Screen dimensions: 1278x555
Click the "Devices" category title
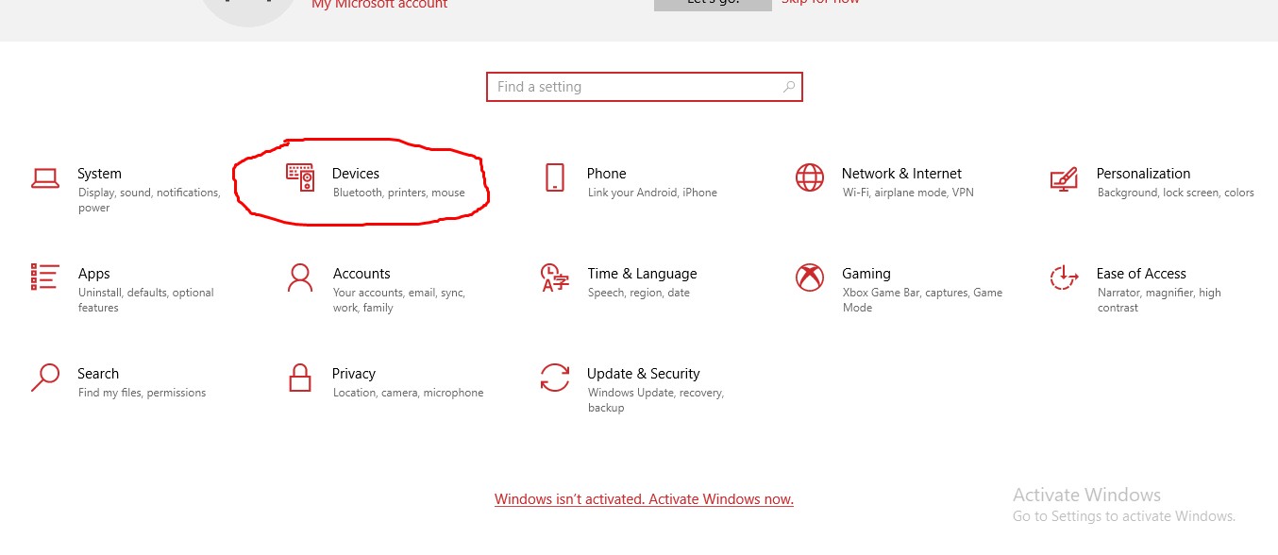coord(356,174)
